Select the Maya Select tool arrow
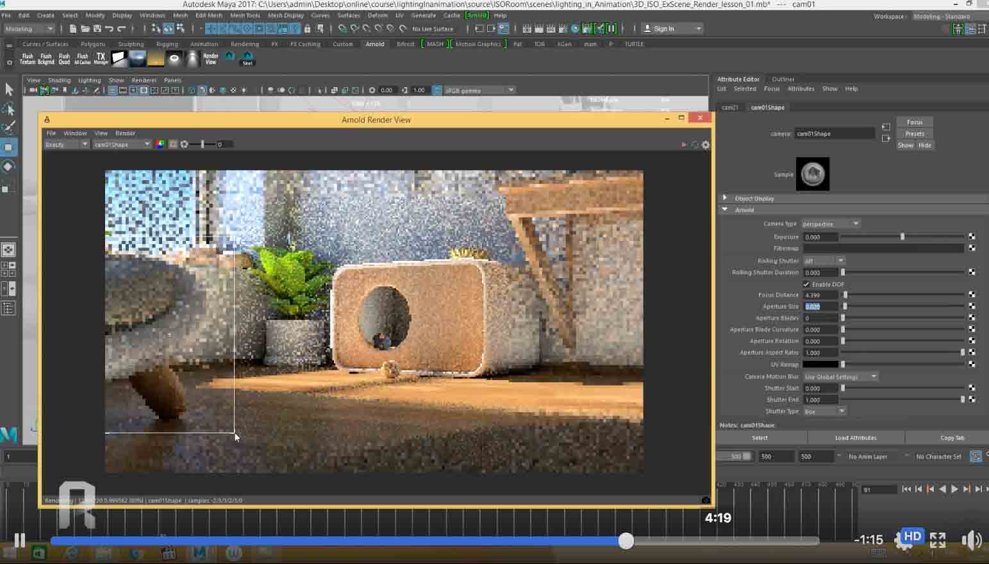Image resolution: width=989 pixels, height=564 pixels. point(9,89)
